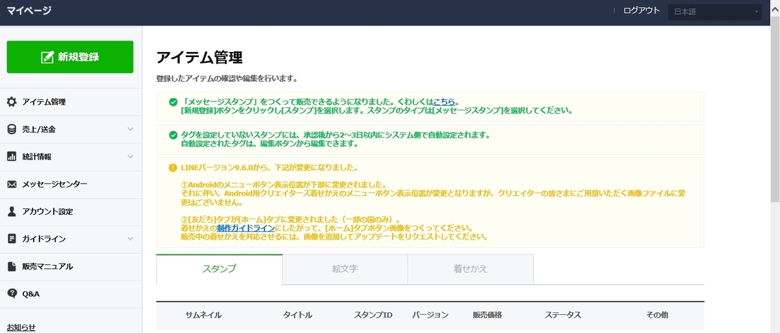Click the gear icon beside アイテム管理

pyautogui.click(x=12, y=102)
